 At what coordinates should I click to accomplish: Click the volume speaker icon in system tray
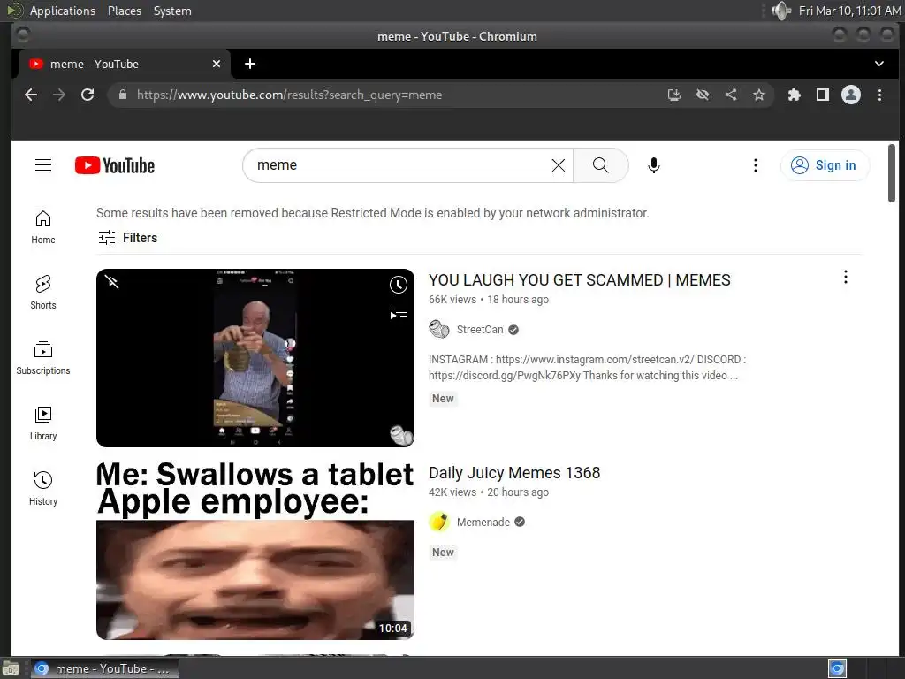[x=781, y=11]
